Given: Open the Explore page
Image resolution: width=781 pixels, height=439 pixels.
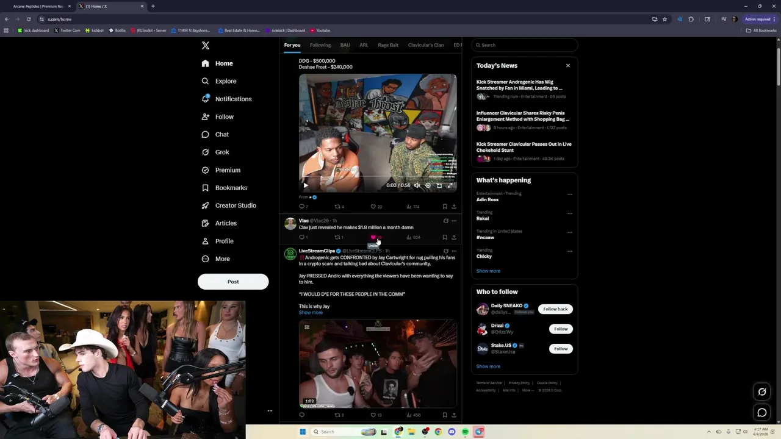Looking at the screenshot, I should (218, 81).
